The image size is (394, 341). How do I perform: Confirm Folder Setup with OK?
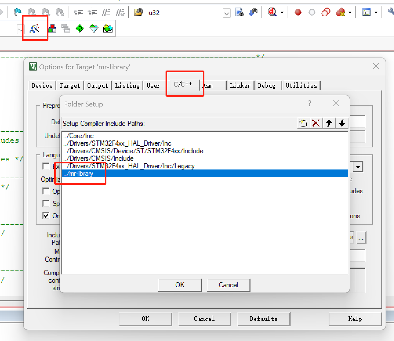180,285
